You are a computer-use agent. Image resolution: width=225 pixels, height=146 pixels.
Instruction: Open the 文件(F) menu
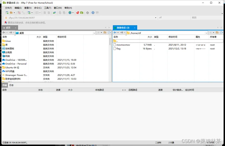pyautogui.click(x=8, y=8)
